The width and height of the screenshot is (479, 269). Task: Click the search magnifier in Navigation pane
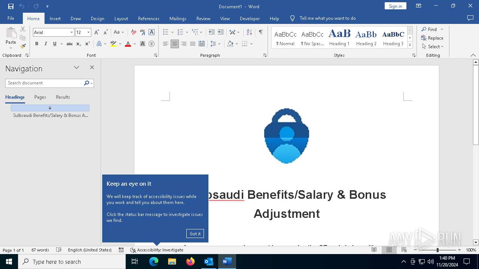pyautogui.click(x=86, y=83)
